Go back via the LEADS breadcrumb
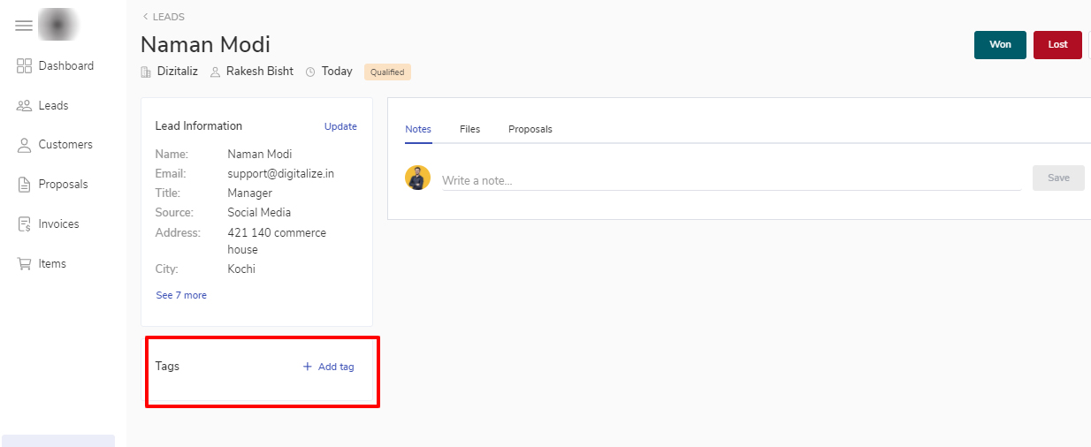 pyautogui.click(x=164, y=17)
